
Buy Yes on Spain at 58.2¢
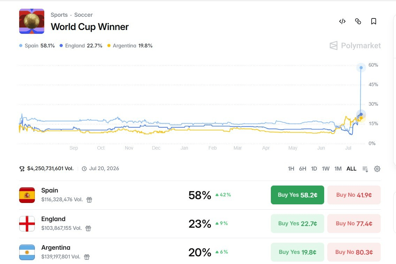click(x=297, y=195)
